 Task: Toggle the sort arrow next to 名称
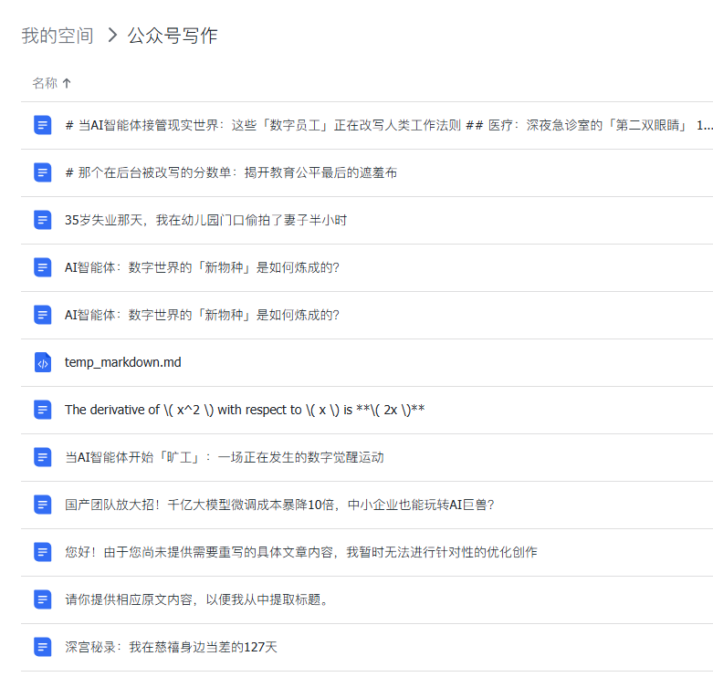pos(67,83)
